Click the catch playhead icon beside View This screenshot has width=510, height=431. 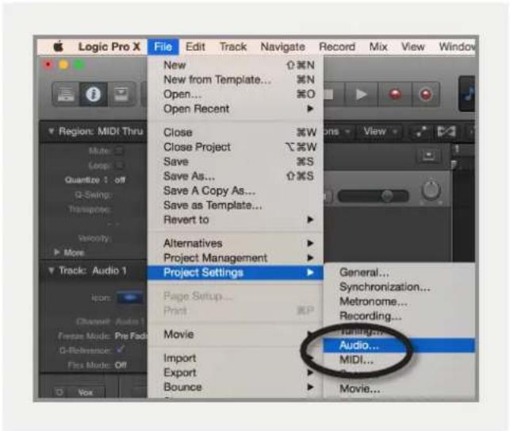pyautogui.click(x=421, y=132)
